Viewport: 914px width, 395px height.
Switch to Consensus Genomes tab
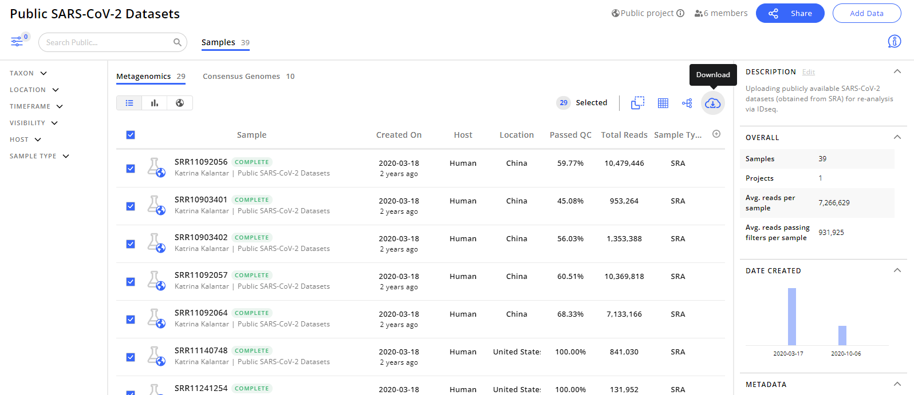(x=249, y=76)
